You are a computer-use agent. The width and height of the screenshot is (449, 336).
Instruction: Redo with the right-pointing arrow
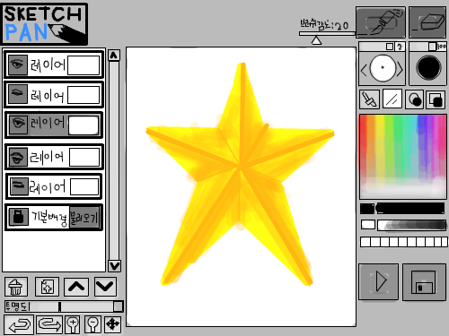[49, 324]
